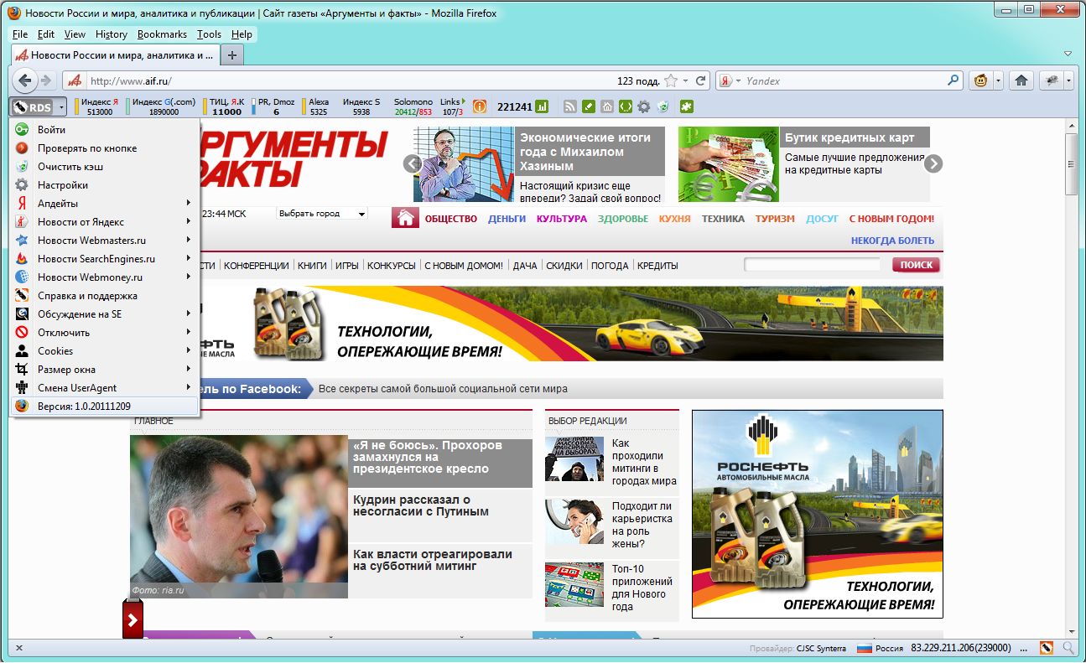The width and height of the screenshot is (1086, 663).
Task: Click the gray bug icon toolbar button
Action: 1050,80
